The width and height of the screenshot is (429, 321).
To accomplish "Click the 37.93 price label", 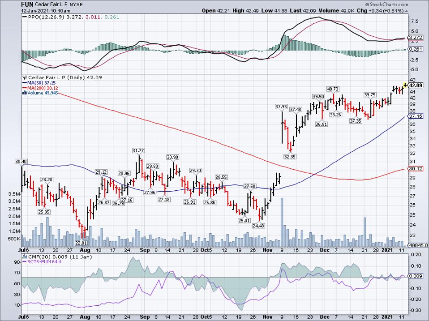I will (x=281, y=107).
